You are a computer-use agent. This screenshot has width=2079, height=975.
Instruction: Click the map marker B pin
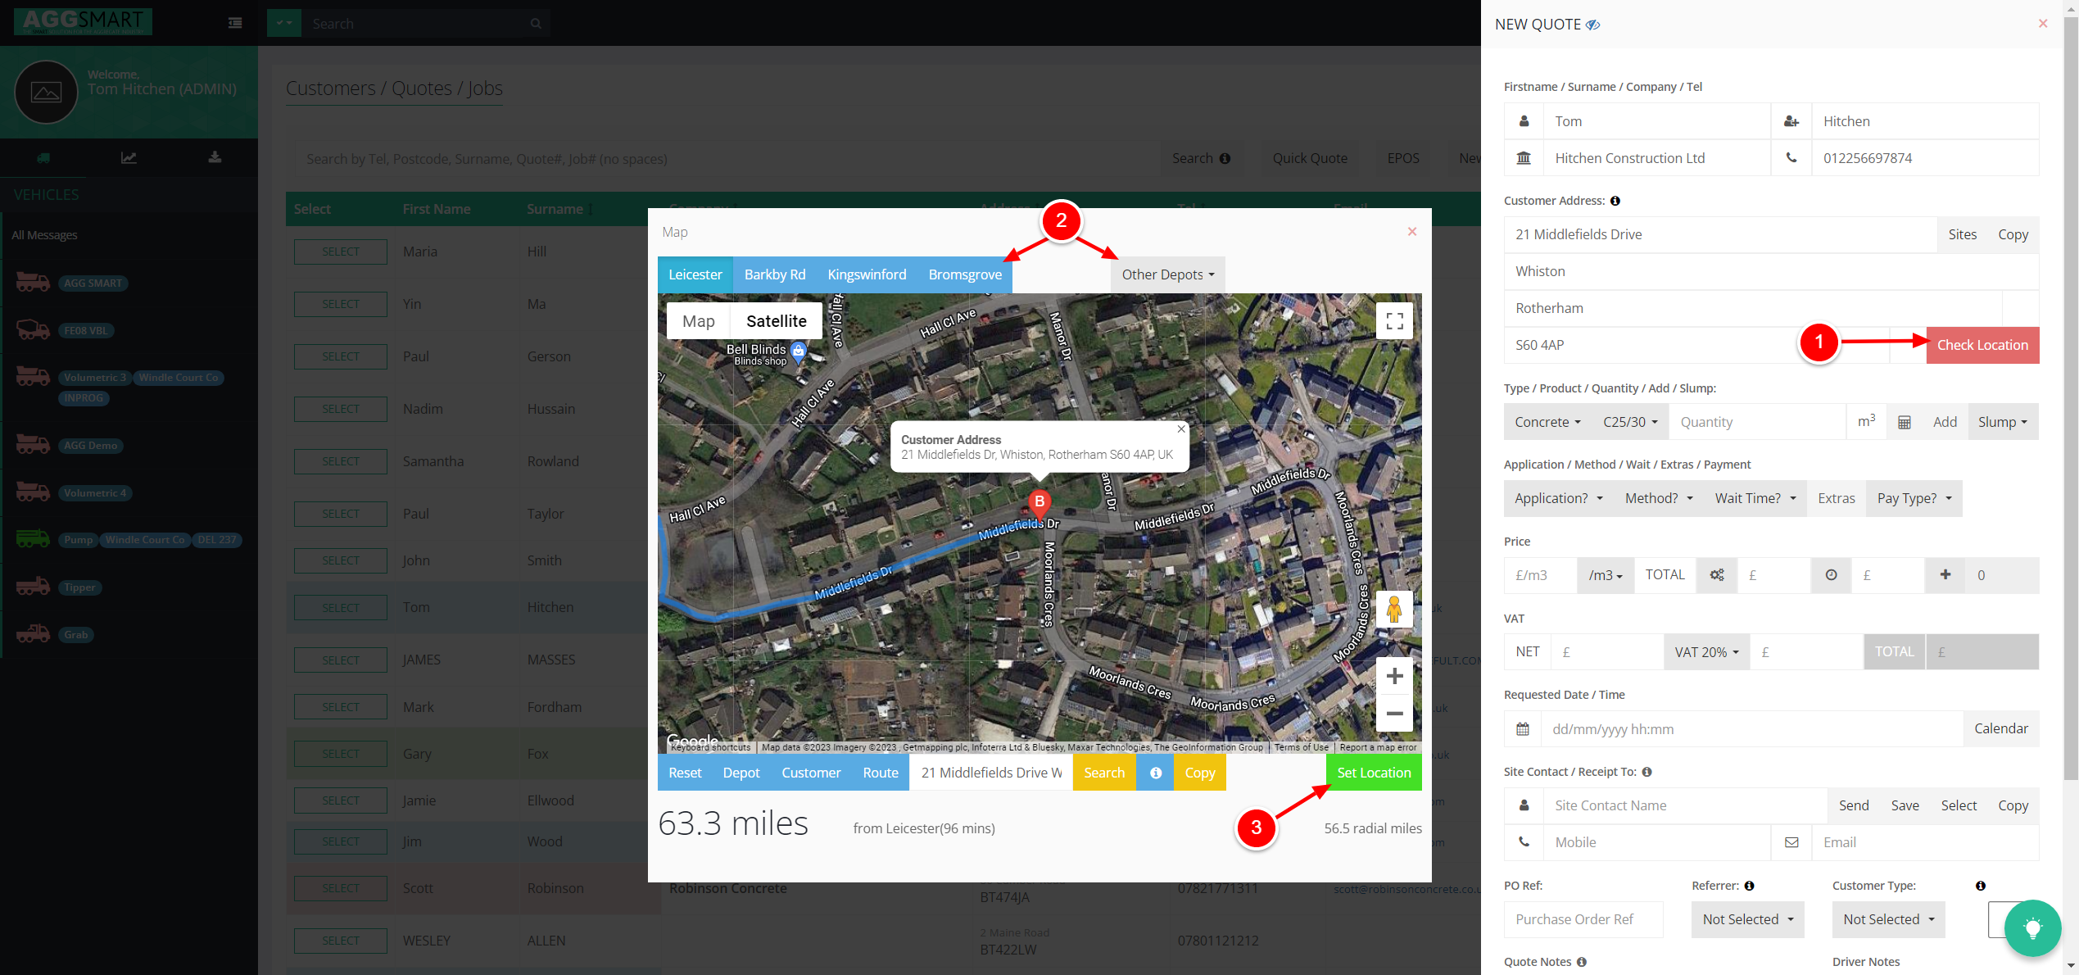(1039, 503)
